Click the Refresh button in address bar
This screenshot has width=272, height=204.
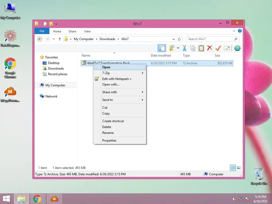179,39
